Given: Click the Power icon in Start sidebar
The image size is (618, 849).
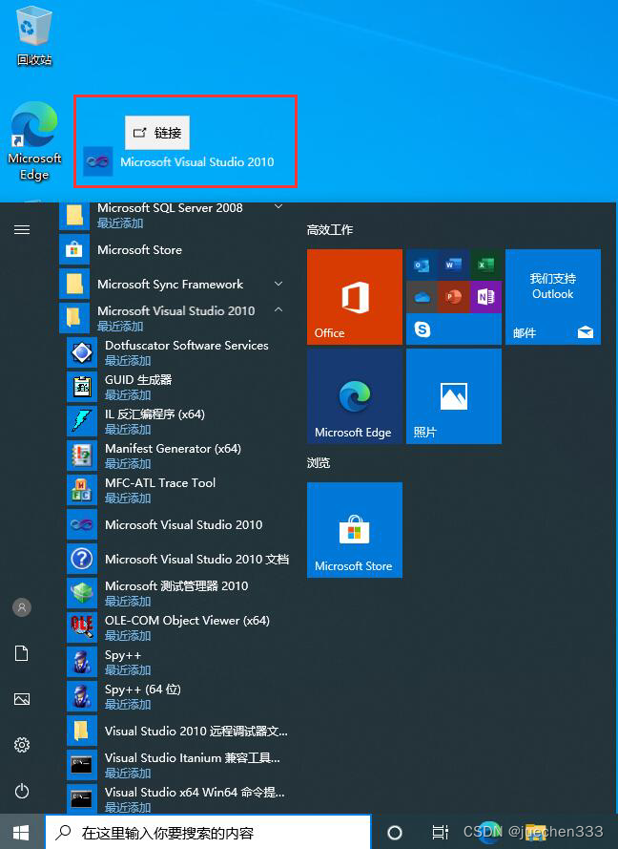Looking at the screenshot, I should point(22,791).
